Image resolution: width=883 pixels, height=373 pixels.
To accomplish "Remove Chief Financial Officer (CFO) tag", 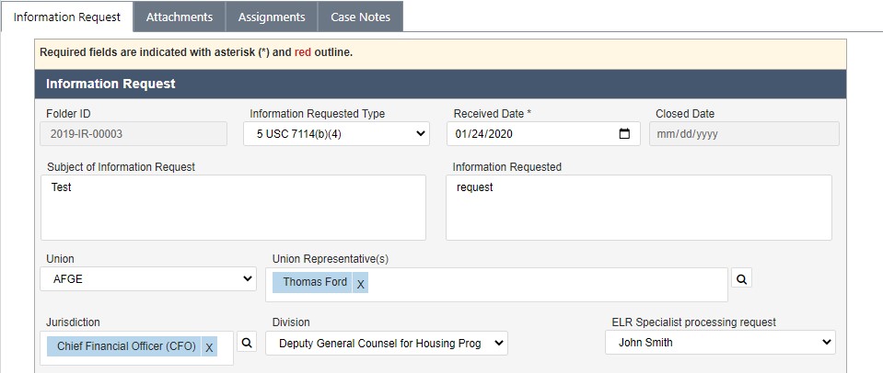I will pos(209,347).
